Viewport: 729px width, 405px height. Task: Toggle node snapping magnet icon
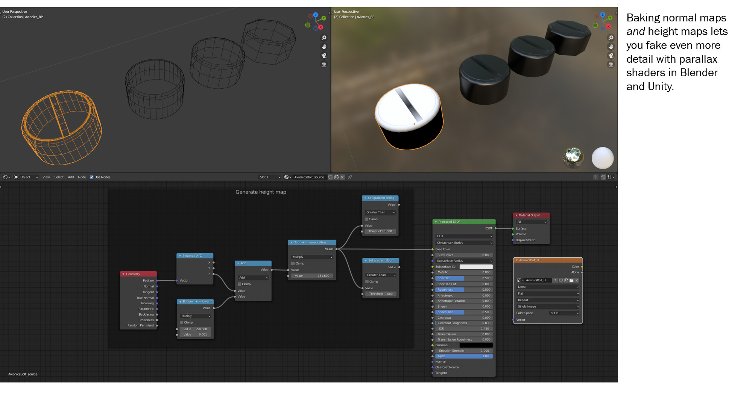tap(603, 177)
